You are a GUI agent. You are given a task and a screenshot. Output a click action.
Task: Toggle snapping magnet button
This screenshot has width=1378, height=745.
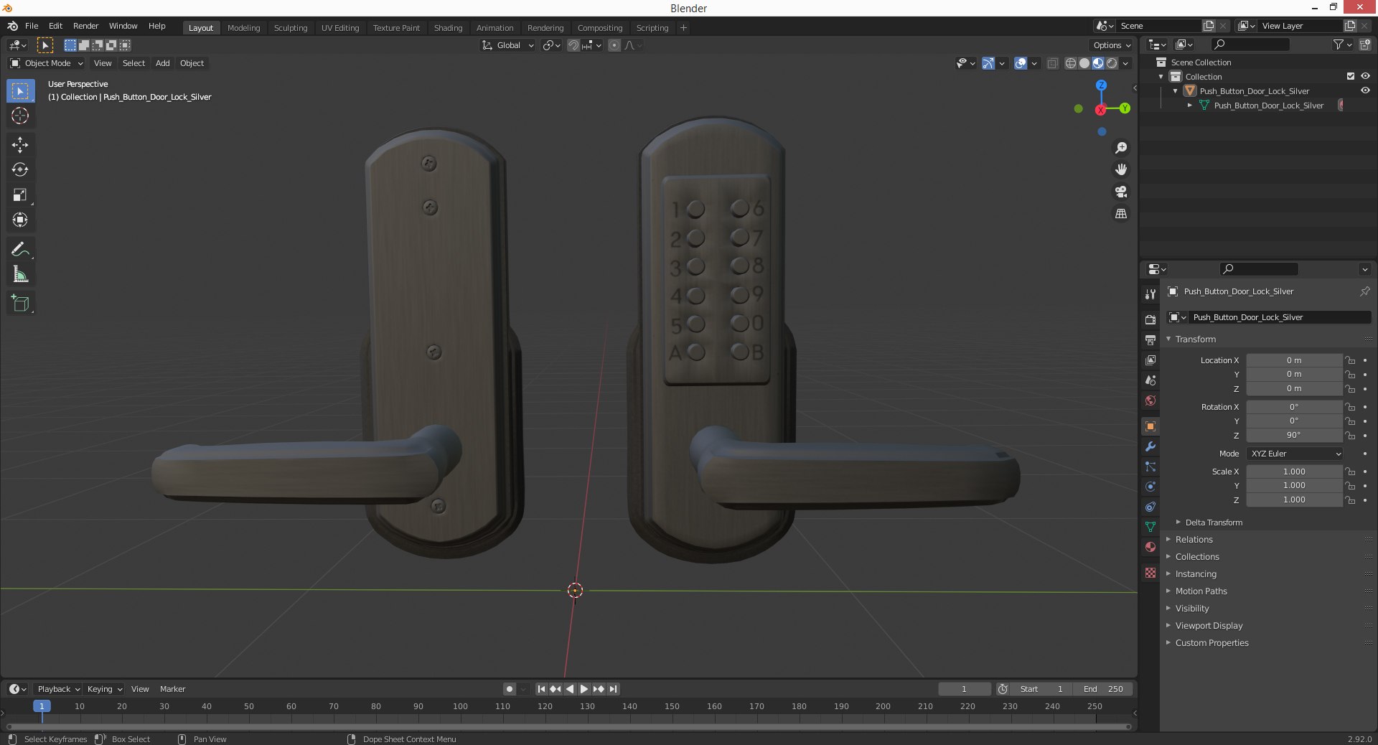pyautogui.click(x=573, y=45)
